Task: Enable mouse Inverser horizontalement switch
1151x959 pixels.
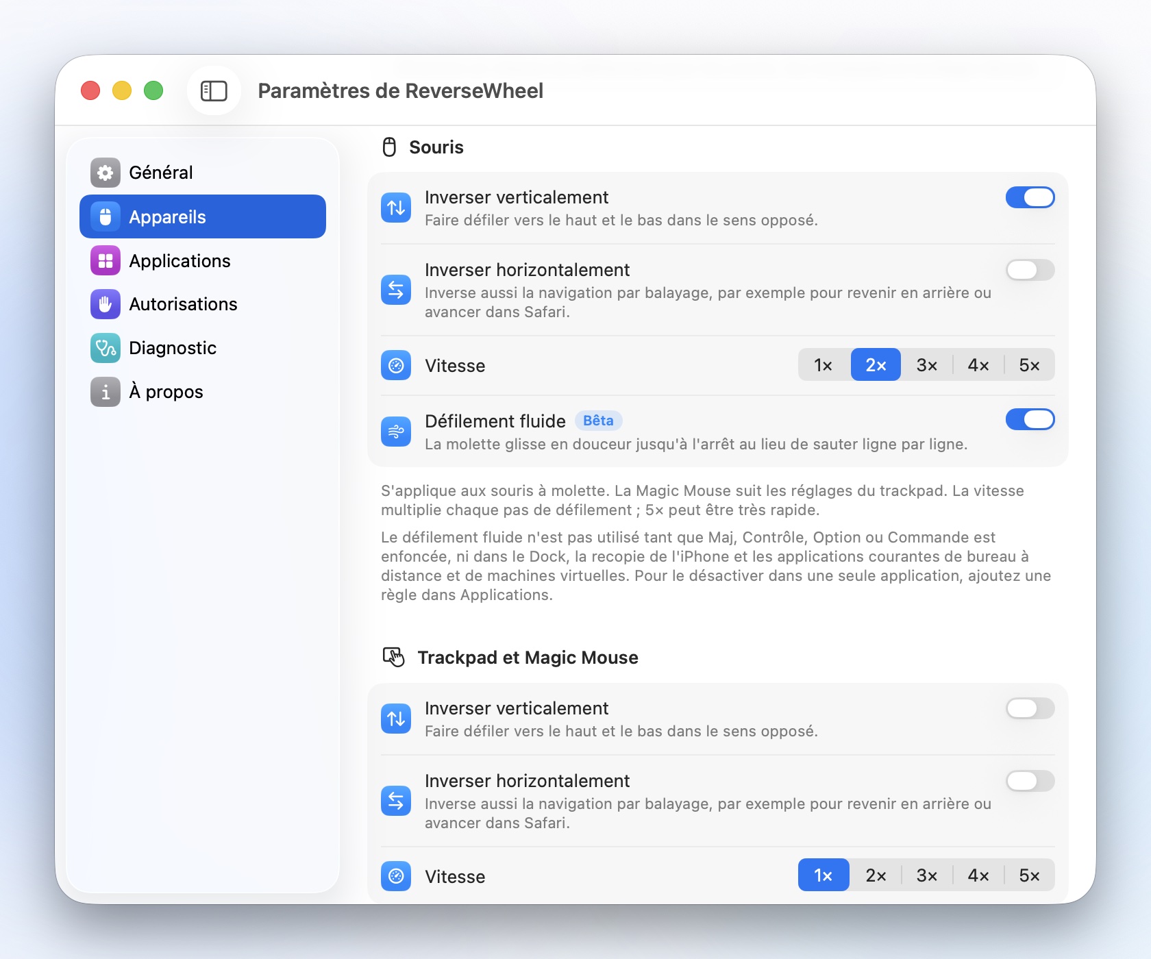Action: pos(1030,270)
